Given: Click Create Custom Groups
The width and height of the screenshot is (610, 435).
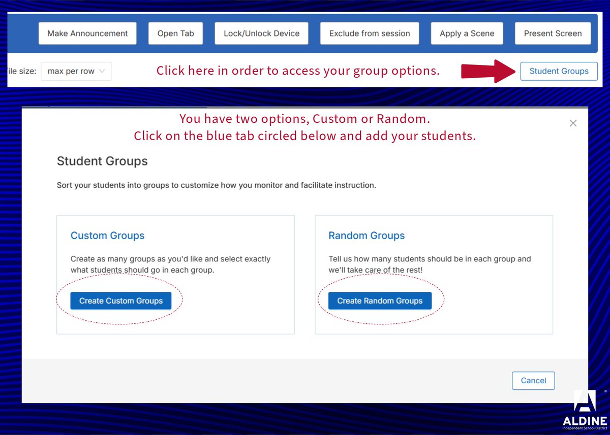Looking at the screenshot, I should point(121,300).
